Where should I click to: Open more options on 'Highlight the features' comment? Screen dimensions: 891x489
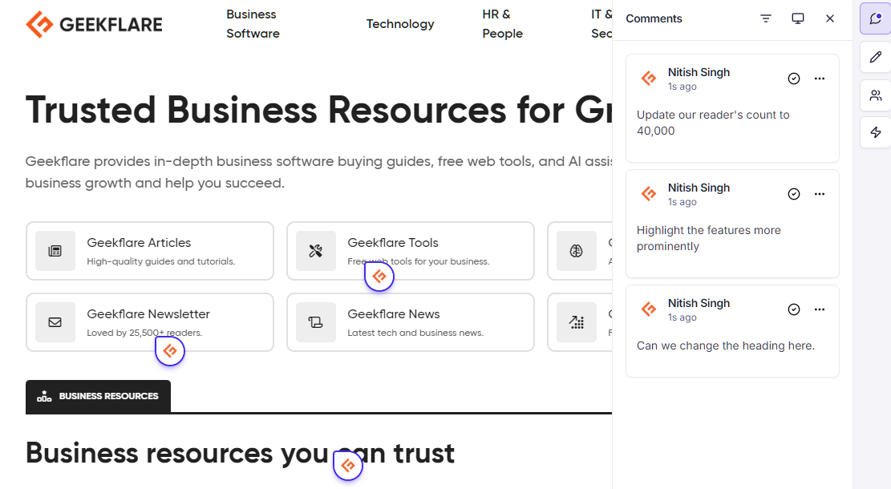820,194
